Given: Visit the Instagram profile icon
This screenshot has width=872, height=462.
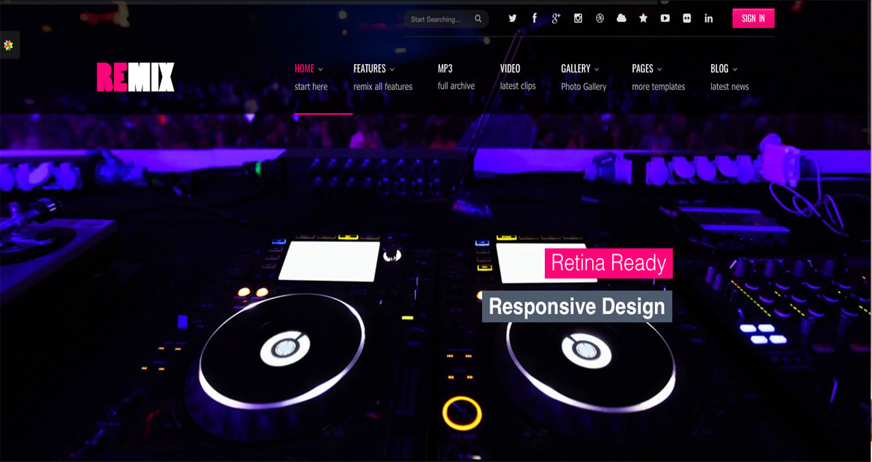Looking at the screenshot, I should [578, 19].
